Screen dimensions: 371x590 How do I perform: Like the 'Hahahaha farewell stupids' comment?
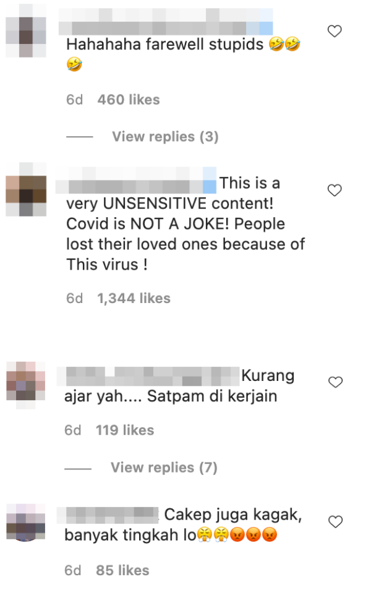[334, 31]
